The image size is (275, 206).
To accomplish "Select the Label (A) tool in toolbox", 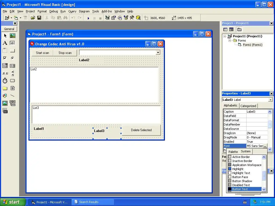I will point(5,43).
